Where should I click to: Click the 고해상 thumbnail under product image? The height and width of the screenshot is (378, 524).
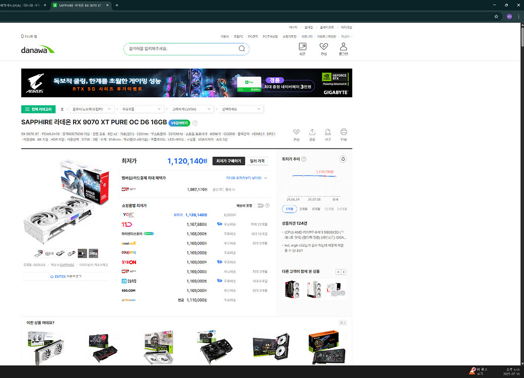[93, 254]
